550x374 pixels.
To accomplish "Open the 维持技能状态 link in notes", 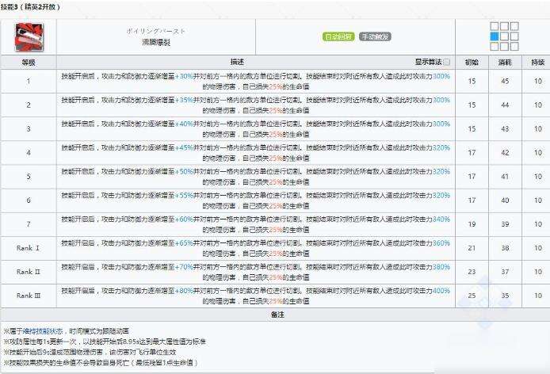I will tap(43, 331).
